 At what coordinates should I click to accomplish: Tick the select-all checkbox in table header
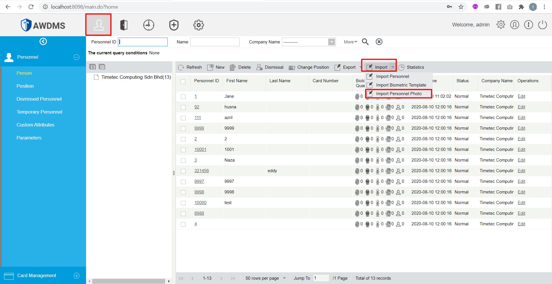point(183,82)
